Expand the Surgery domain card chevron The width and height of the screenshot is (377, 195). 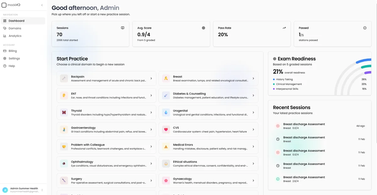(151, 180)
